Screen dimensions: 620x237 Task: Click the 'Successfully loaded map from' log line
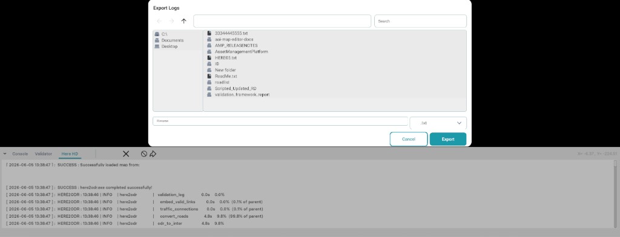pos(73,164)
